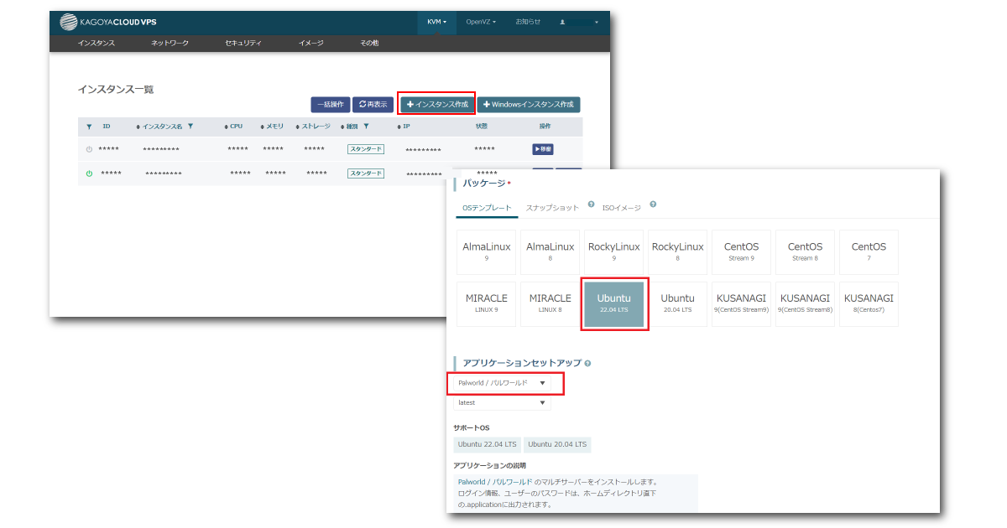Viewport: 1007px width, 528px height.
Task: Click the filter icon next to インスタンス名
Action: [x=190, y=127]
